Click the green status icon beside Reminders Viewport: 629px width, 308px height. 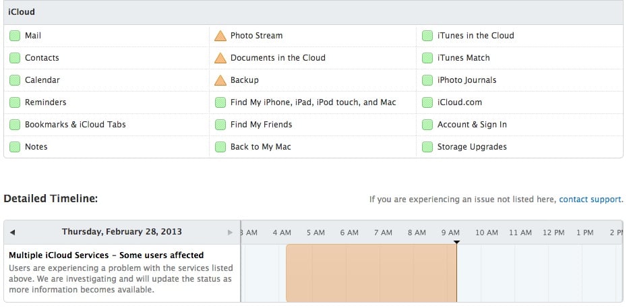click(x=15, y=102)
